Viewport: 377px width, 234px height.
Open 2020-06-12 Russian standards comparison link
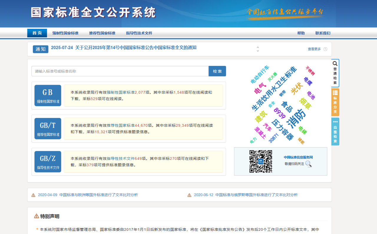tap(246, 195)
